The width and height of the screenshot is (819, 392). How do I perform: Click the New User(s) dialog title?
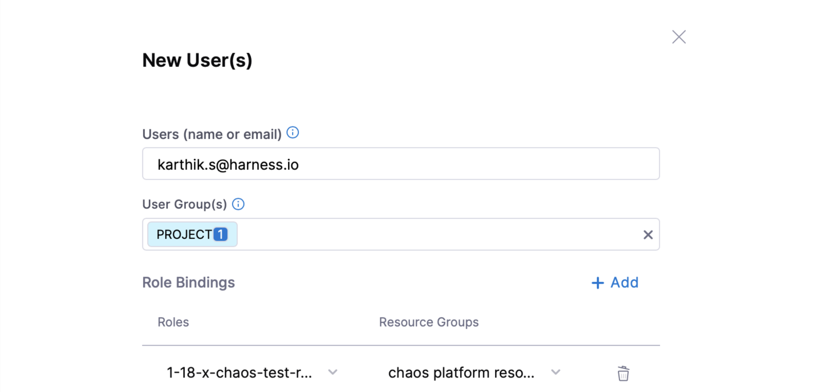(x=197, y=60)
